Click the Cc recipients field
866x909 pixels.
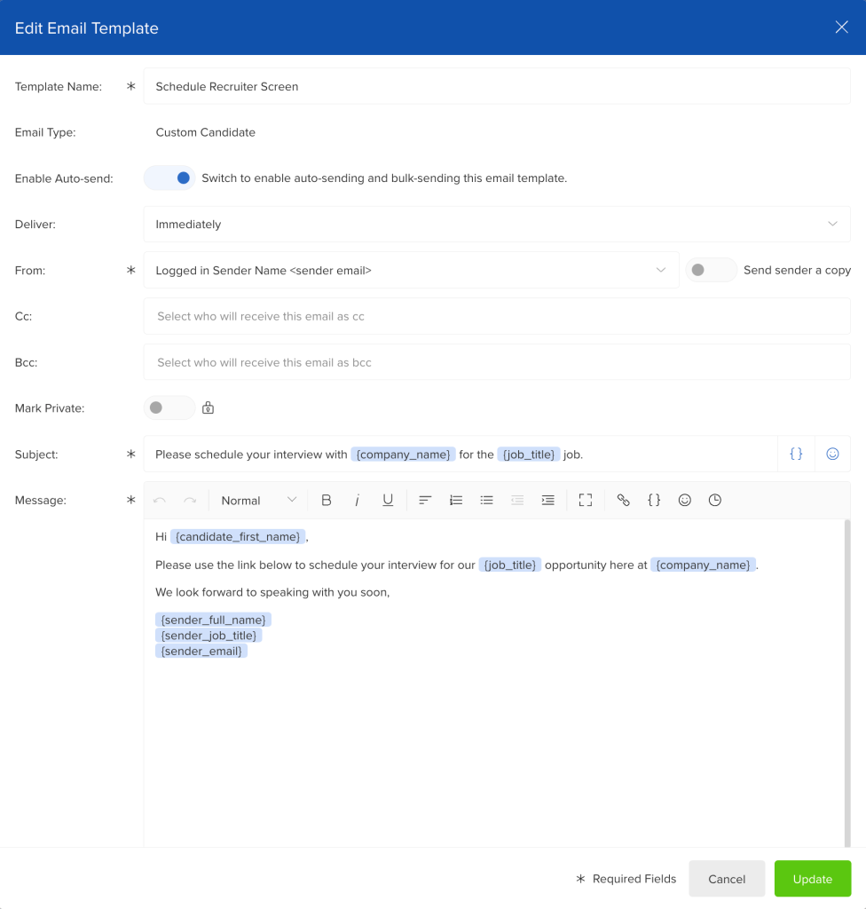[x=496, y=316]
